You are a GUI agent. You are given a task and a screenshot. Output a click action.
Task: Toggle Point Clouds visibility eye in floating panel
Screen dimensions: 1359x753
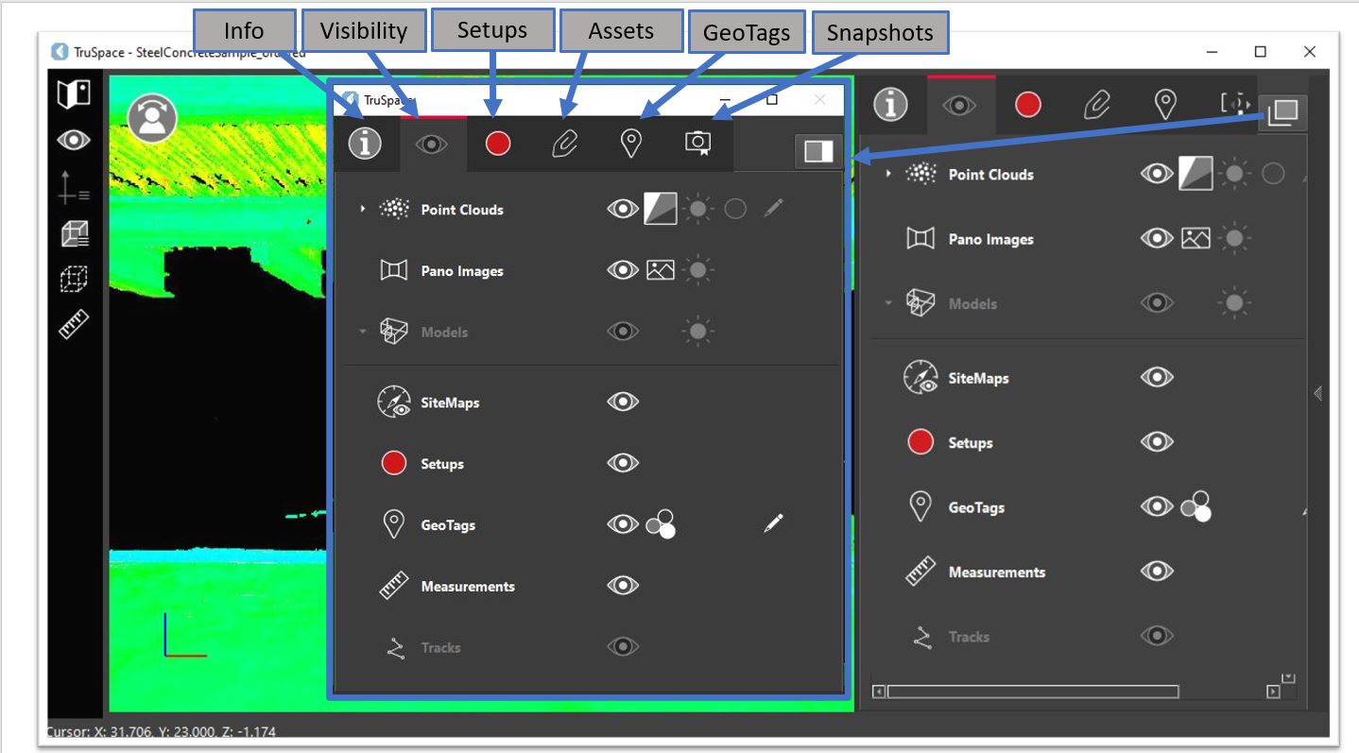pos(622,209)
